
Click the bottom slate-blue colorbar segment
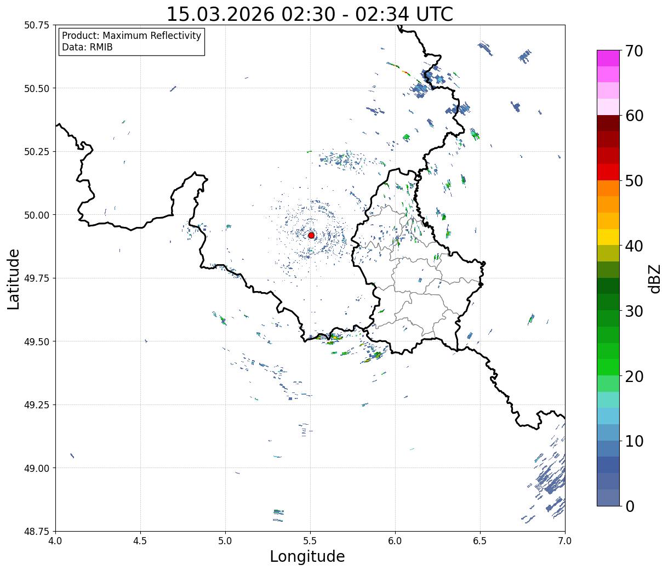[608, 497]
